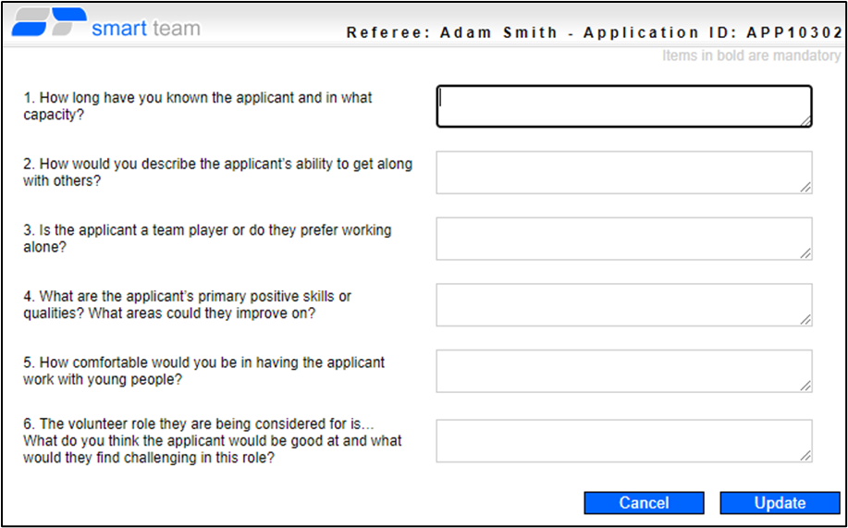Focus the answer box for question 1
The width and height of the screenshot is (848, 528).
[623, 106]
